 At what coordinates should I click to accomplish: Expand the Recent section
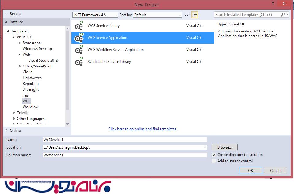(x=6, y=13)
